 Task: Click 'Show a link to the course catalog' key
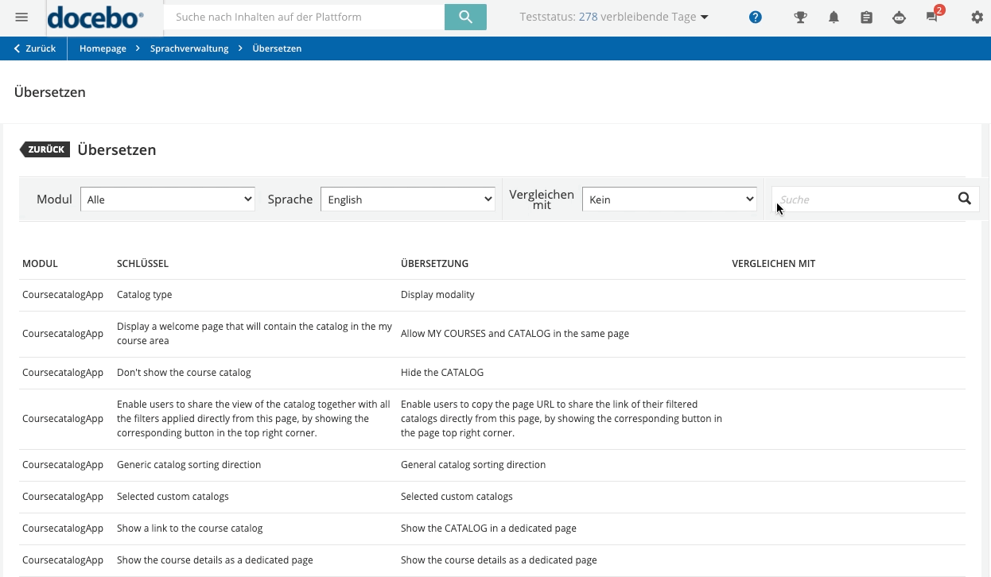(189, 529)
